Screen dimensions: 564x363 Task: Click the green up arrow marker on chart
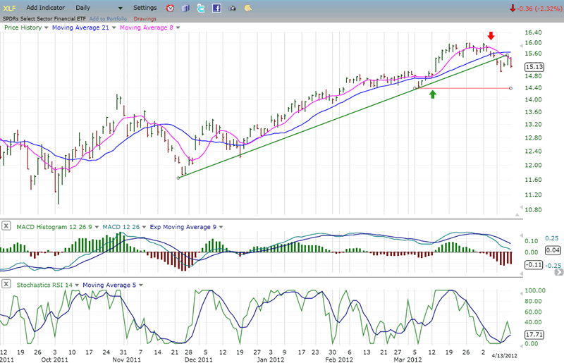tap(432, 93)
